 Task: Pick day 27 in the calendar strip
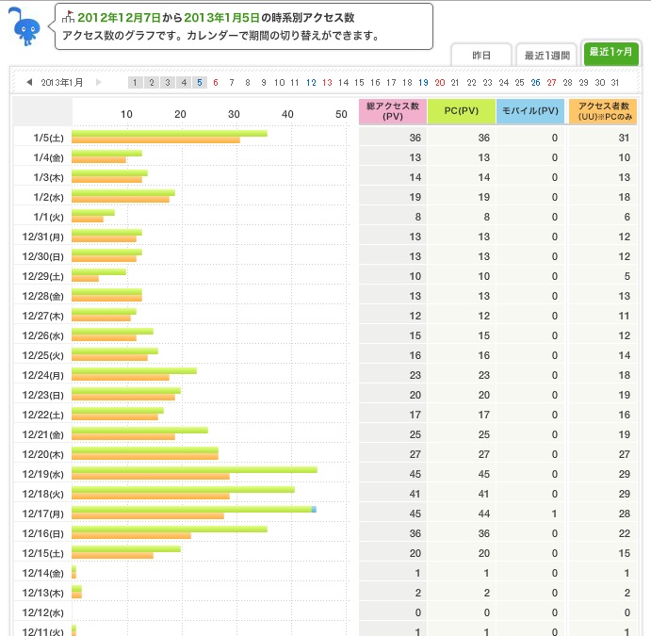(x=551, y=83)
